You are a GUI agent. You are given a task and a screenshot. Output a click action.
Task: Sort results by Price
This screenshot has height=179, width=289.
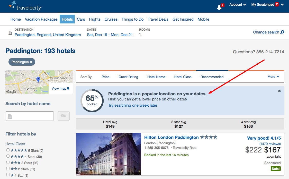pyautogui.click(x=106, y=77)
